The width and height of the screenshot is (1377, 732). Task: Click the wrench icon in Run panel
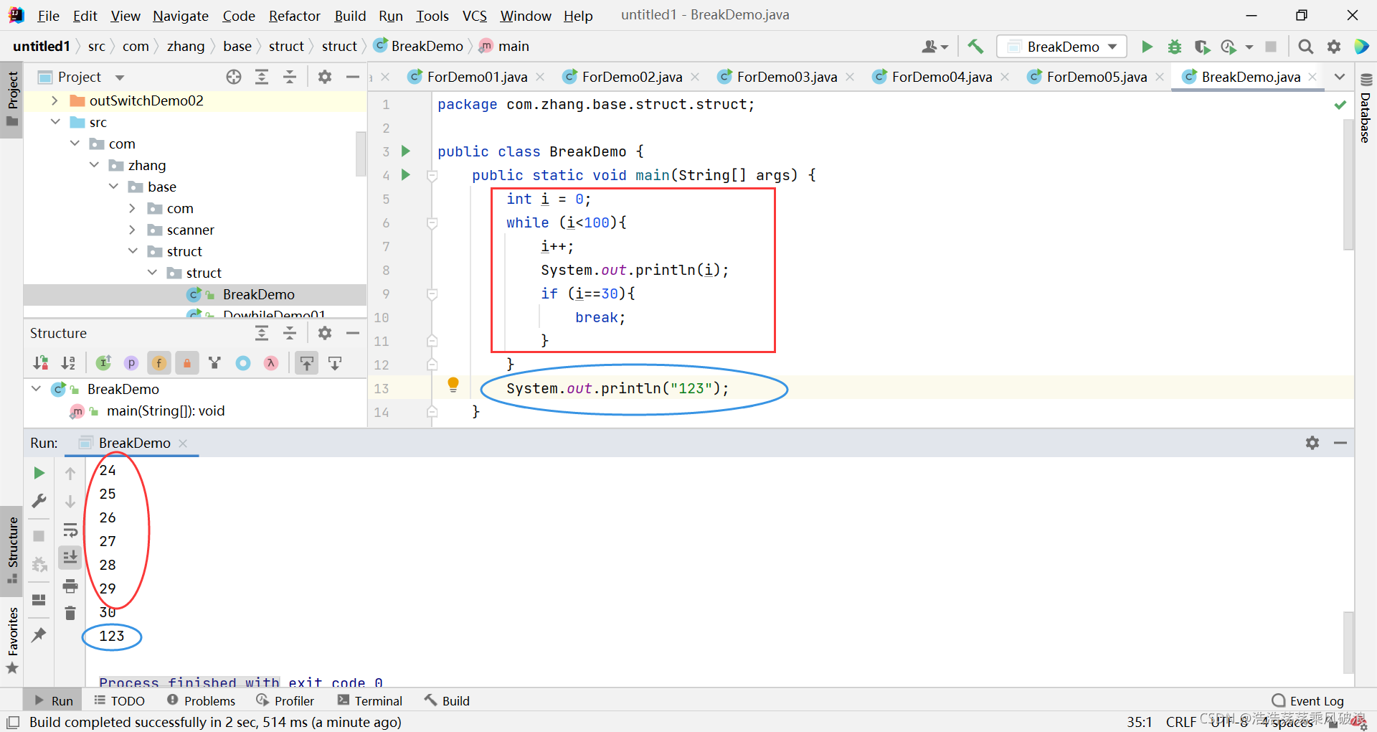click(39, 501)
